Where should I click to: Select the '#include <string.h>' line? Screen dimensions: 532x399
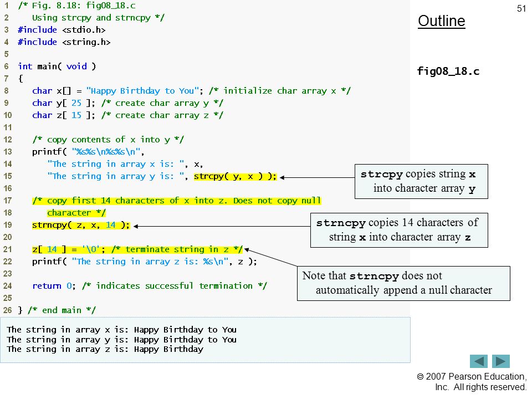pos(64,42)
